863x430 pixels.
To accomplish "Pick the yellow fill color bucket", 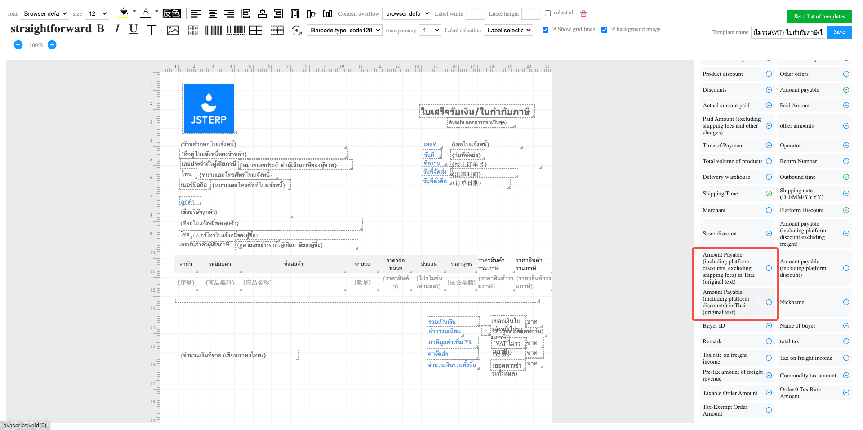I will click(x=124, y=13).
